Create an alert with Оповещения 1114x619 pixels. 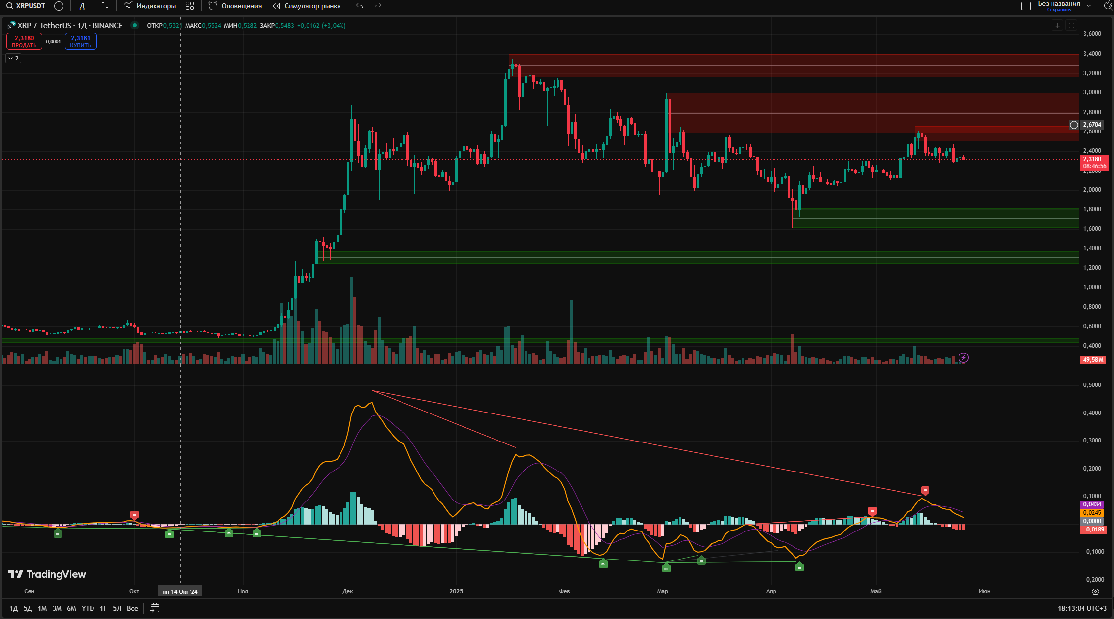[235, 6]
